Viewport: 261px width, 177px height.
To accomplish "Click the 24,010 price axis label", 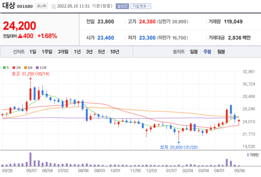I will click(x=249, y=122).
